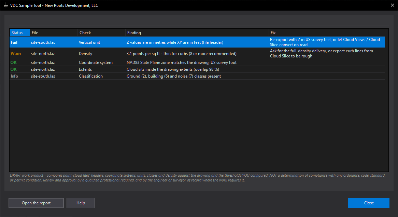
Task: Click site-north.laz in the Extents row
Action: click(x=43, y=69)
